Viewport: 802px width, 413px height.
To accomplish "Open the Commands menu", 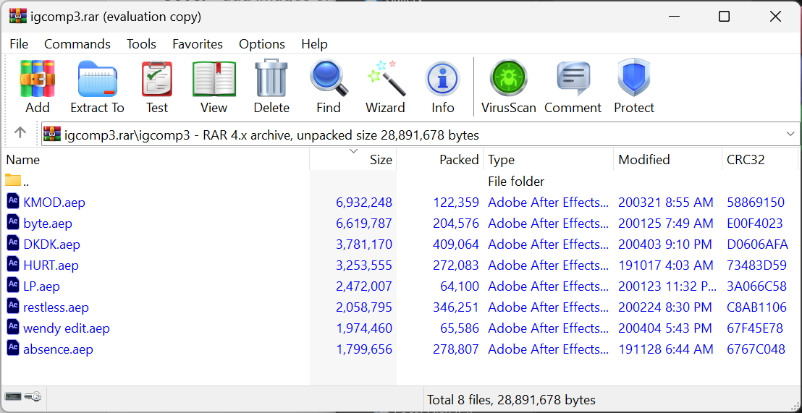I will (77, 44).
